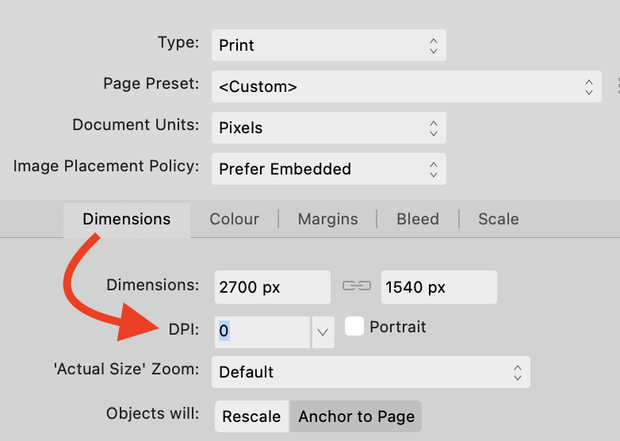Go to the Scale tab

498,220
